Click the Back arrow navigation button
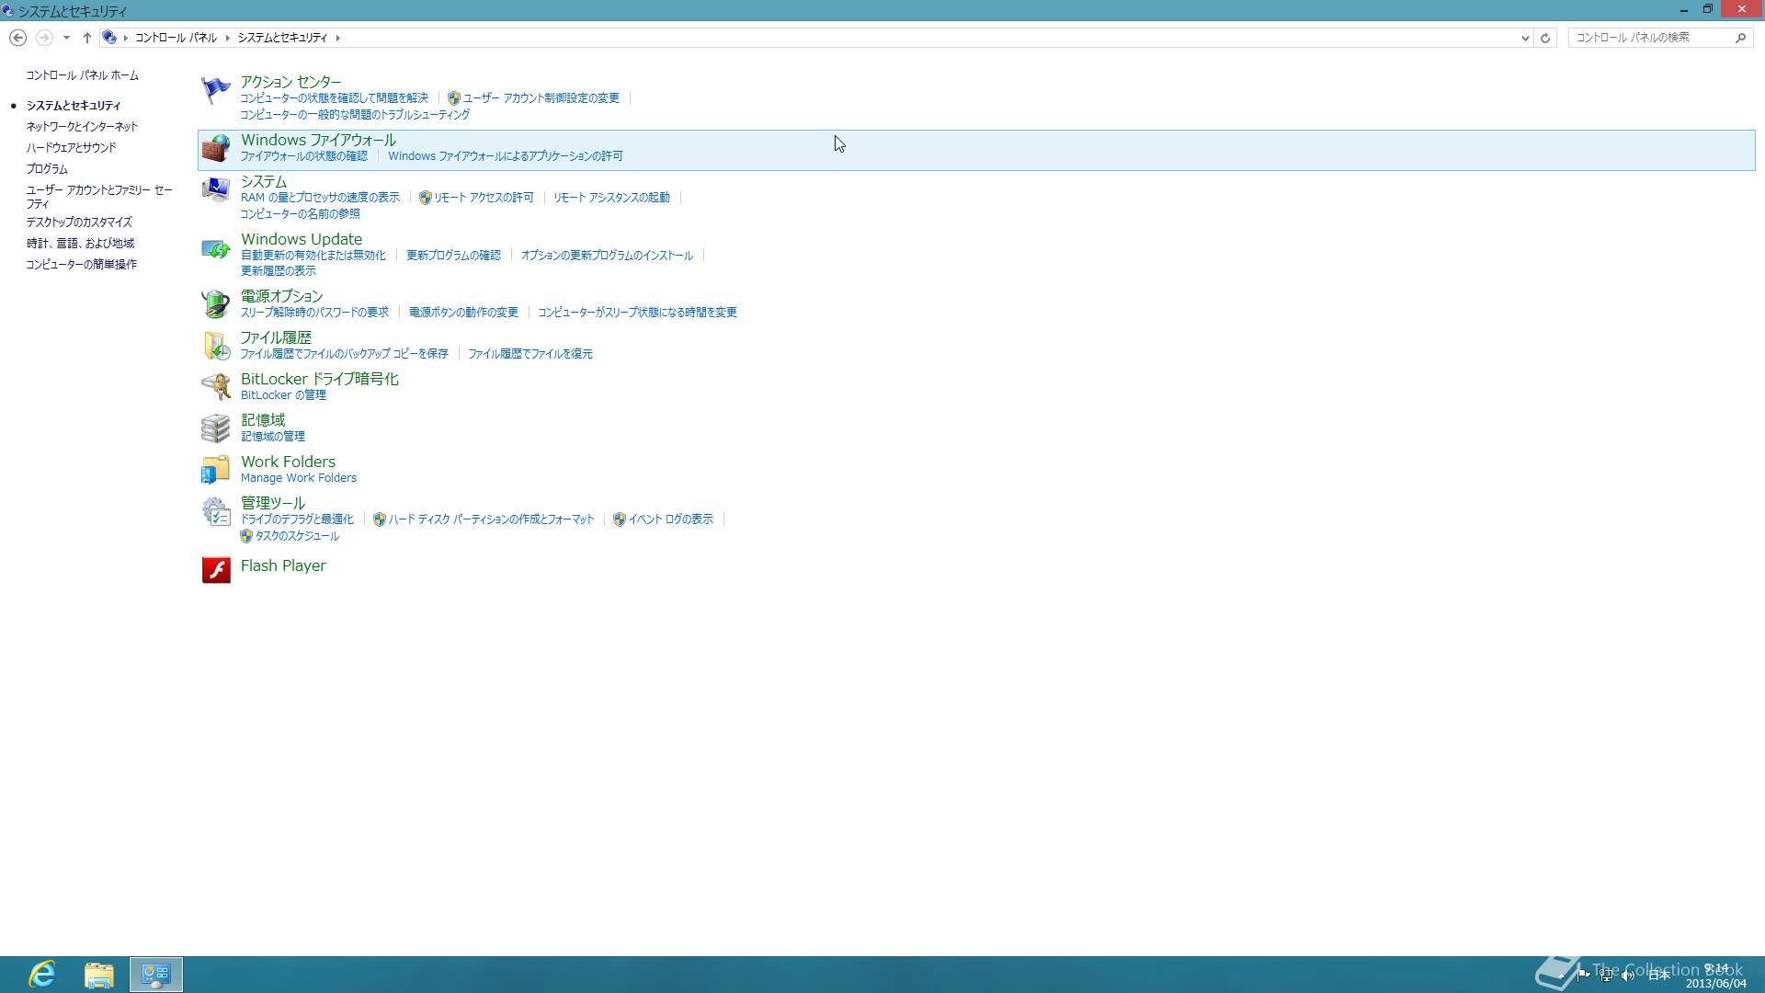 [x=17, y=38]
